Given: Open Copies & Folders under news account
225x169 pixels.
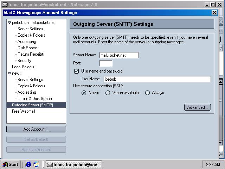Looking at the screenshot, I should tap(31, 86).
